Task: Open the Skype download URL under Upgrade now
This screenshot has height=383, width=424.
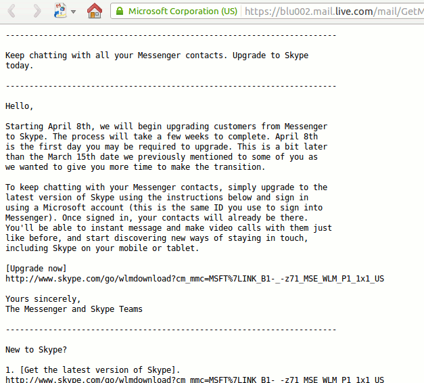Action: [195, 278]
